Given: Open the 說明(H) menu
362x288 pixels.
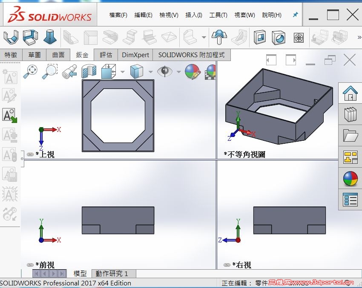Looking at the screenshot, I should pos(272,15).
